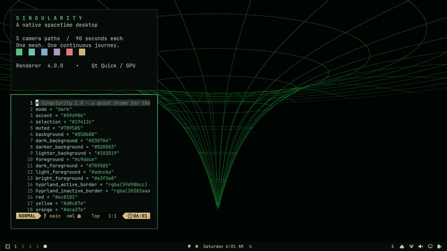Click the SINGULARITY title heading
The height and width of the screenshot is (251, 447).
(x=50, y=18)
